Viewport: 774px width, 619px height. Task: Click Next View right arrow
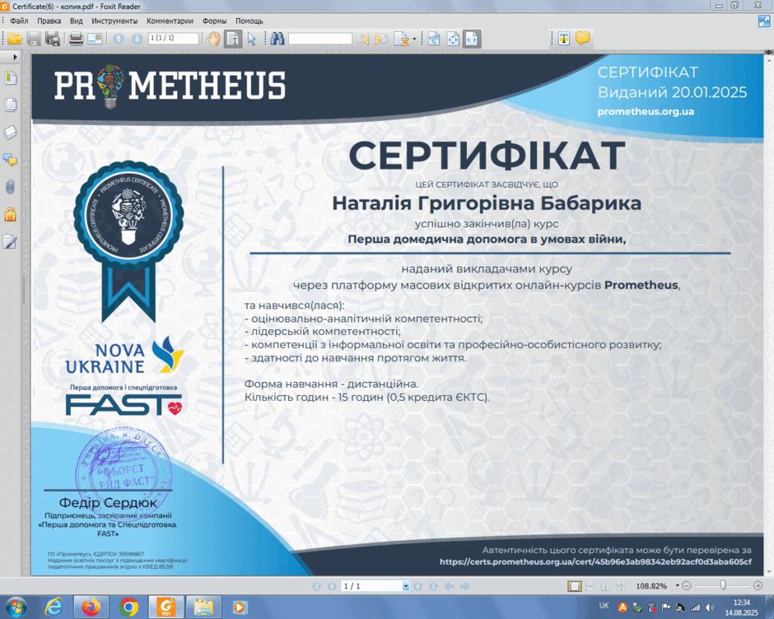tap(464, 586)
